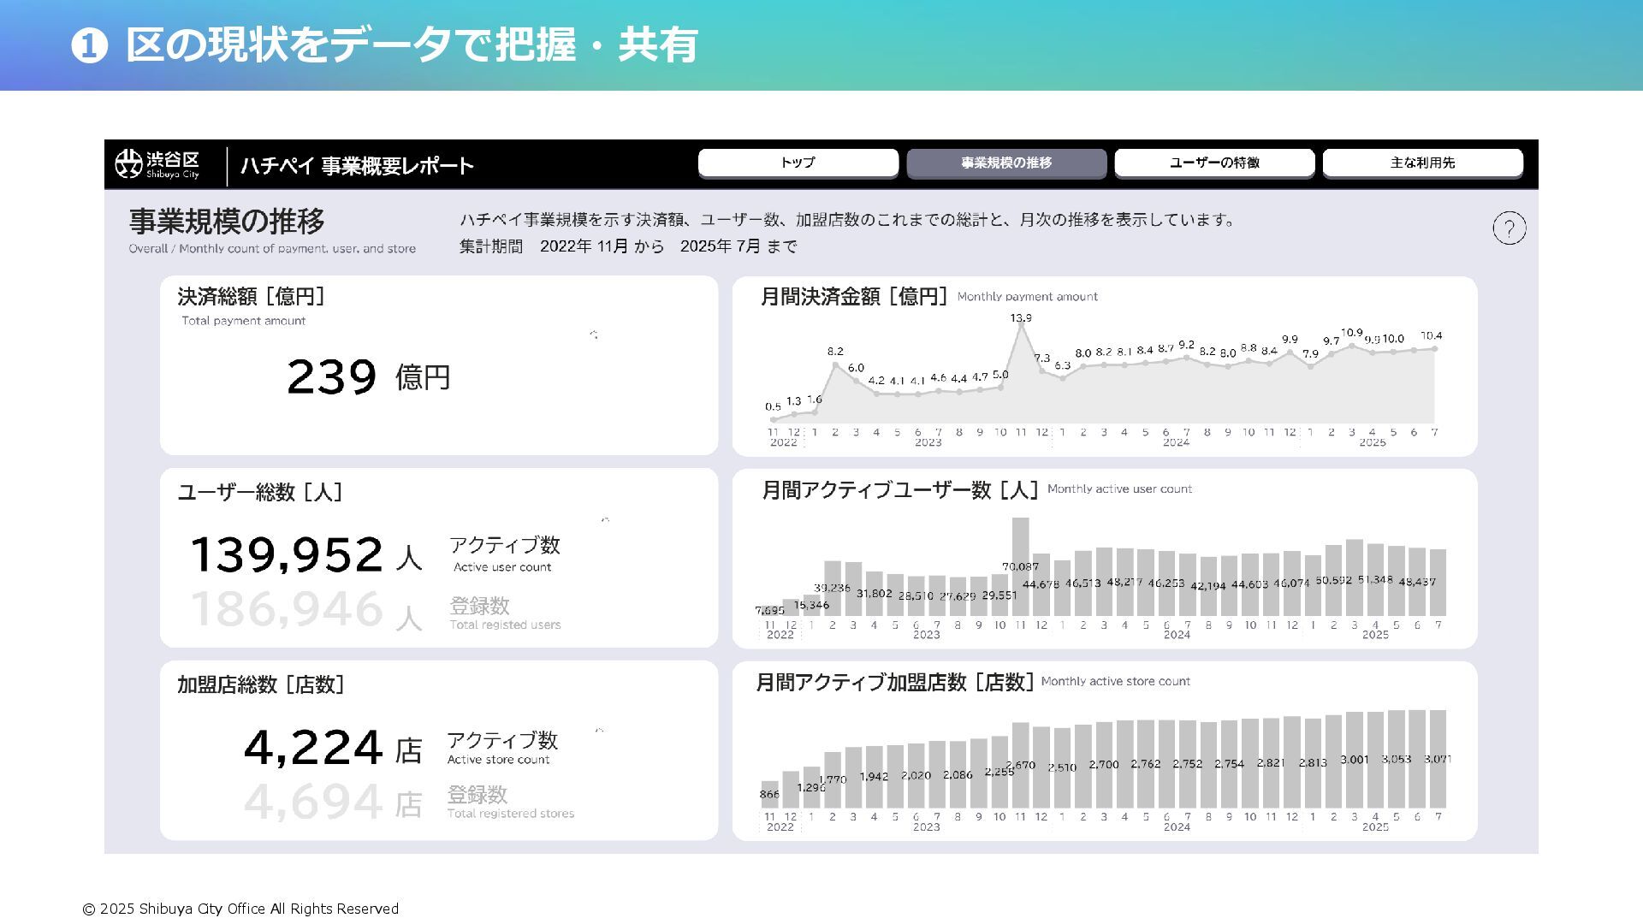Open the トップ tab
Screen dimensions: 1643x924
click(798, 163)
